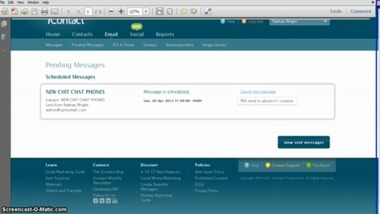Show the Attachments paperclip sidebar panel
The height and width of the screenshot is (214, 380).
pos(4,50)
